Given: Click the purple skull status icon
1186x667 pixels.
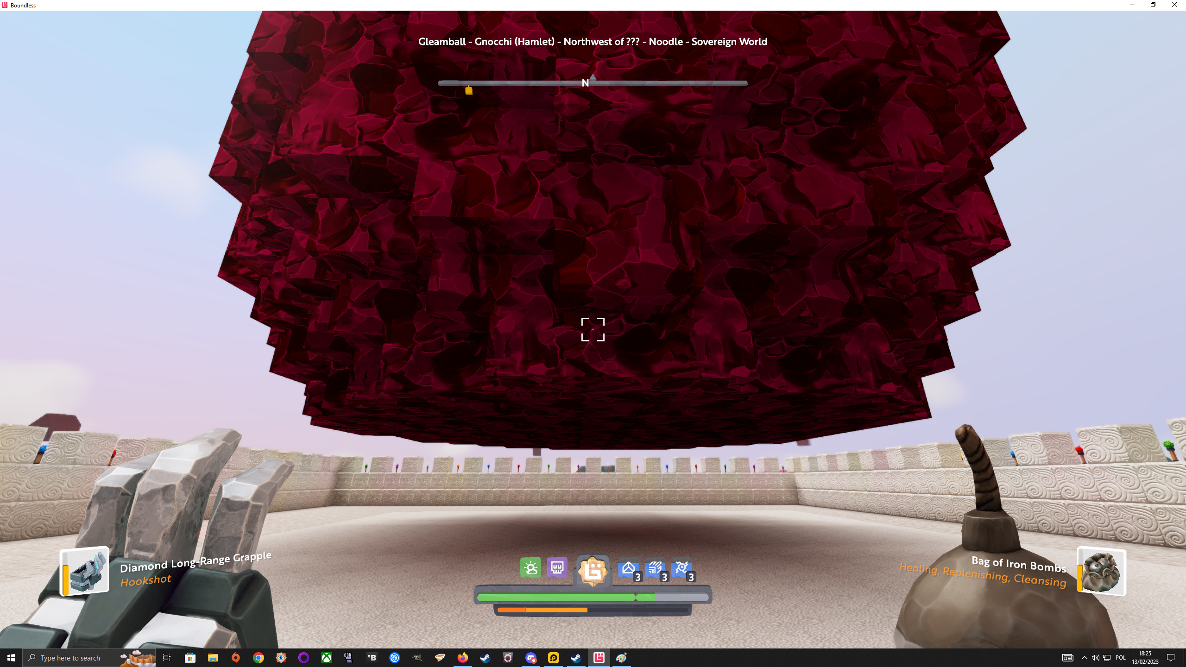Looking at the screenshot, I should click(x=557, y=567).
